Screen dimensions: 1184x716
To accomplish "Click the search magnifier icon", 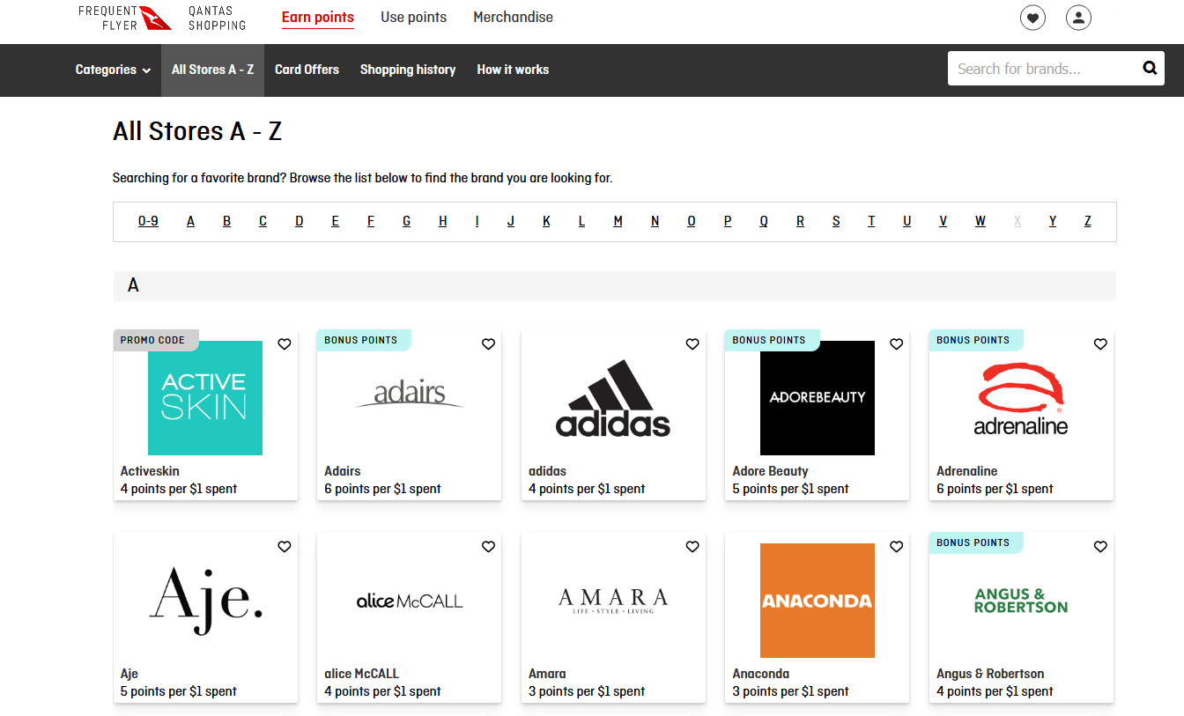I will (1150, 68).
